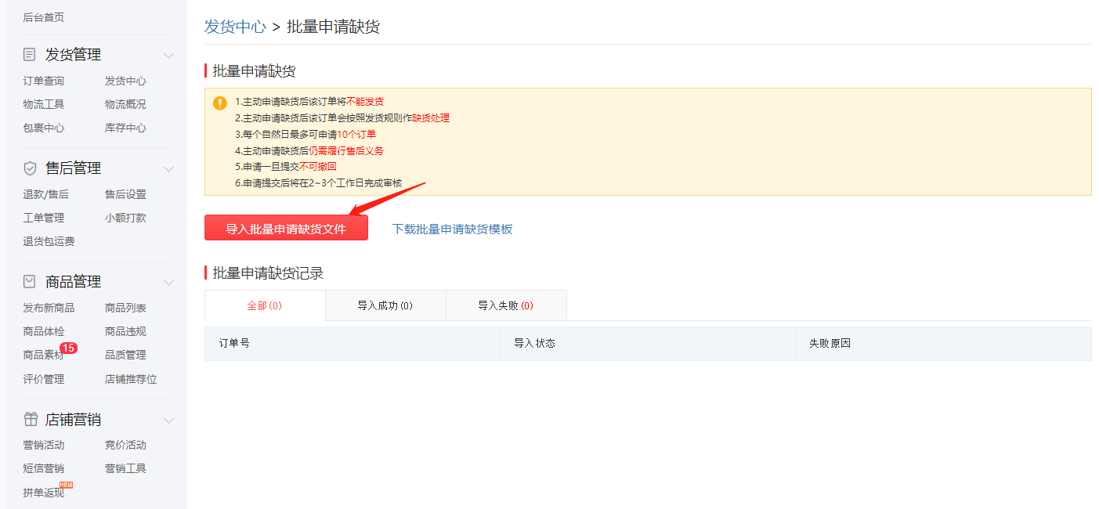Screen dimensions: 1099x509
Task: Switch to the 导入成功 (0) tab
Action: pyautogui.click(x=385, y=305)
